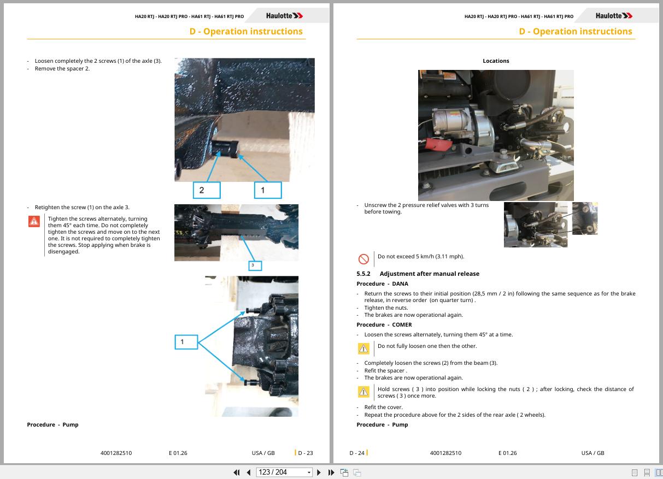
Task: Switch to continuous scrolling view
Action: pyautogui.click(x=647, y=472)
